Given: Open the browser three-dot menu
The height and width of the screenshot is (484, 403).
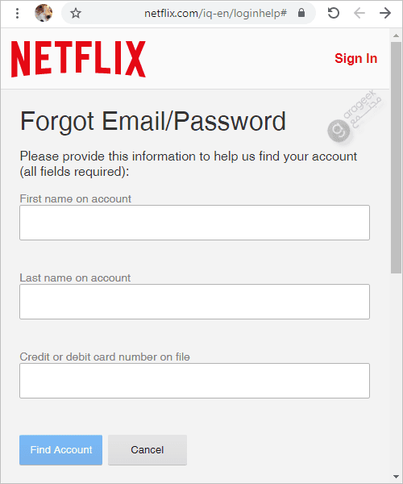Looking at the screenshot, I should click(x=17, y=13).
